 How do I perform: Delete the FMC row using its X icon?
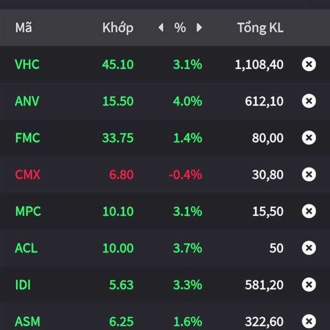(x=309, y=137)
